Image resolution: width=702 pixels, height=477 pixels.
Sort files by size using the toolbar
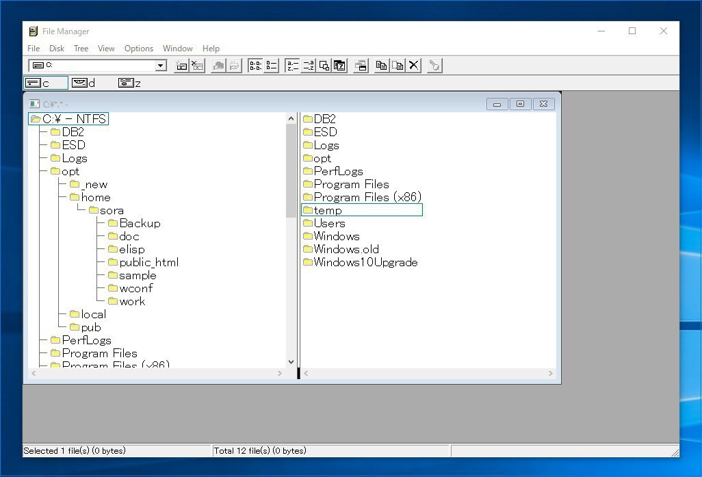tap(324, 66)
